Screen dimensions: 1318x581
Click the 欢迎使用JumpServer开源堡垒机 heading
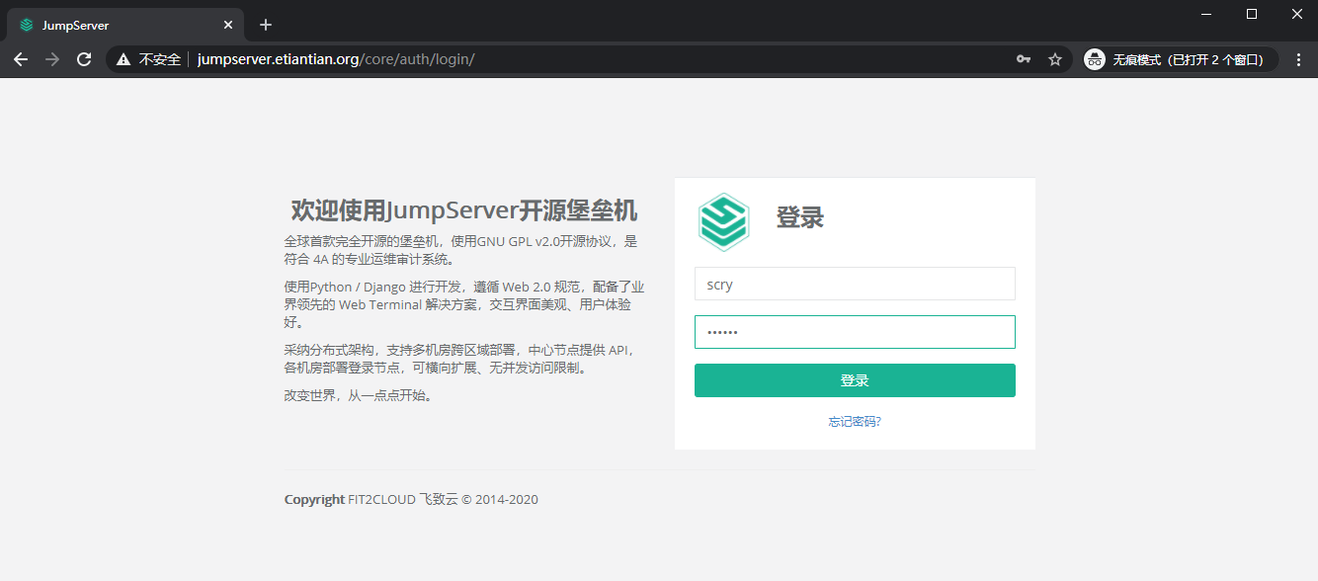point(463,210)
